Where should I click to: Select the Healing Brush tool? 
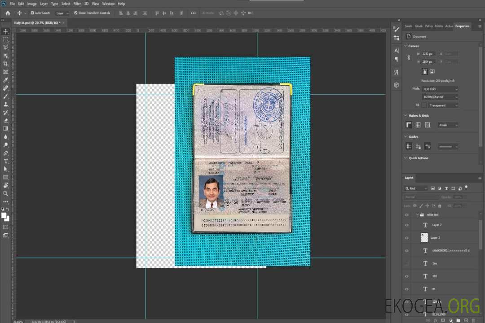coord(5,88)
